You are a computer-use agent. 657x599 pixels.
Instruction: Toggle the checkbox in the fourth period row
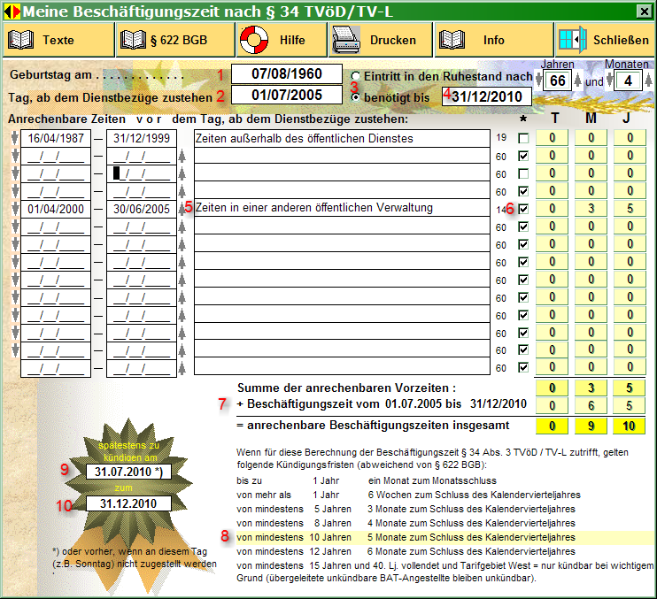click(523, 191)
